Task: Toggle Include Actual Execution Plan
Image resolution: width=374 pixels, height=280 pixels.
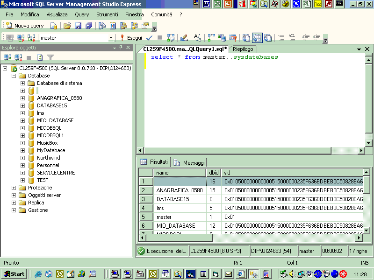Action: click(x=211, y=38)
